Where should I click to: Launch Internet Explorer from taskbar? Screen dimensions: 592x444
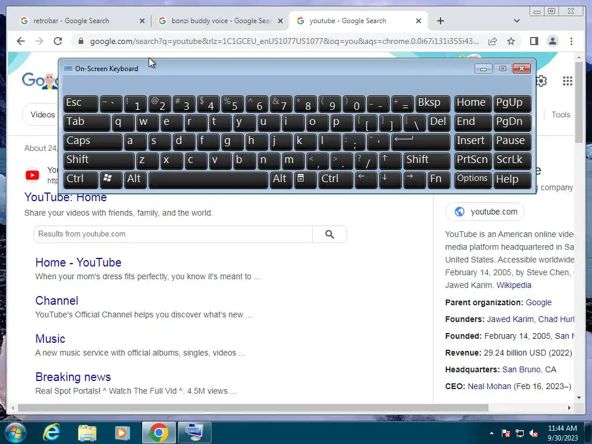(51, 432)
